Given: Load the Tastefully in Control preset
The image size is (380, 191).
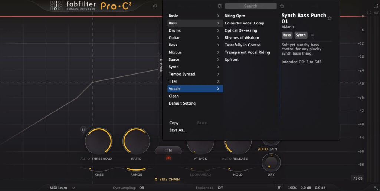Looking at the screenshot, I should 243,45.
